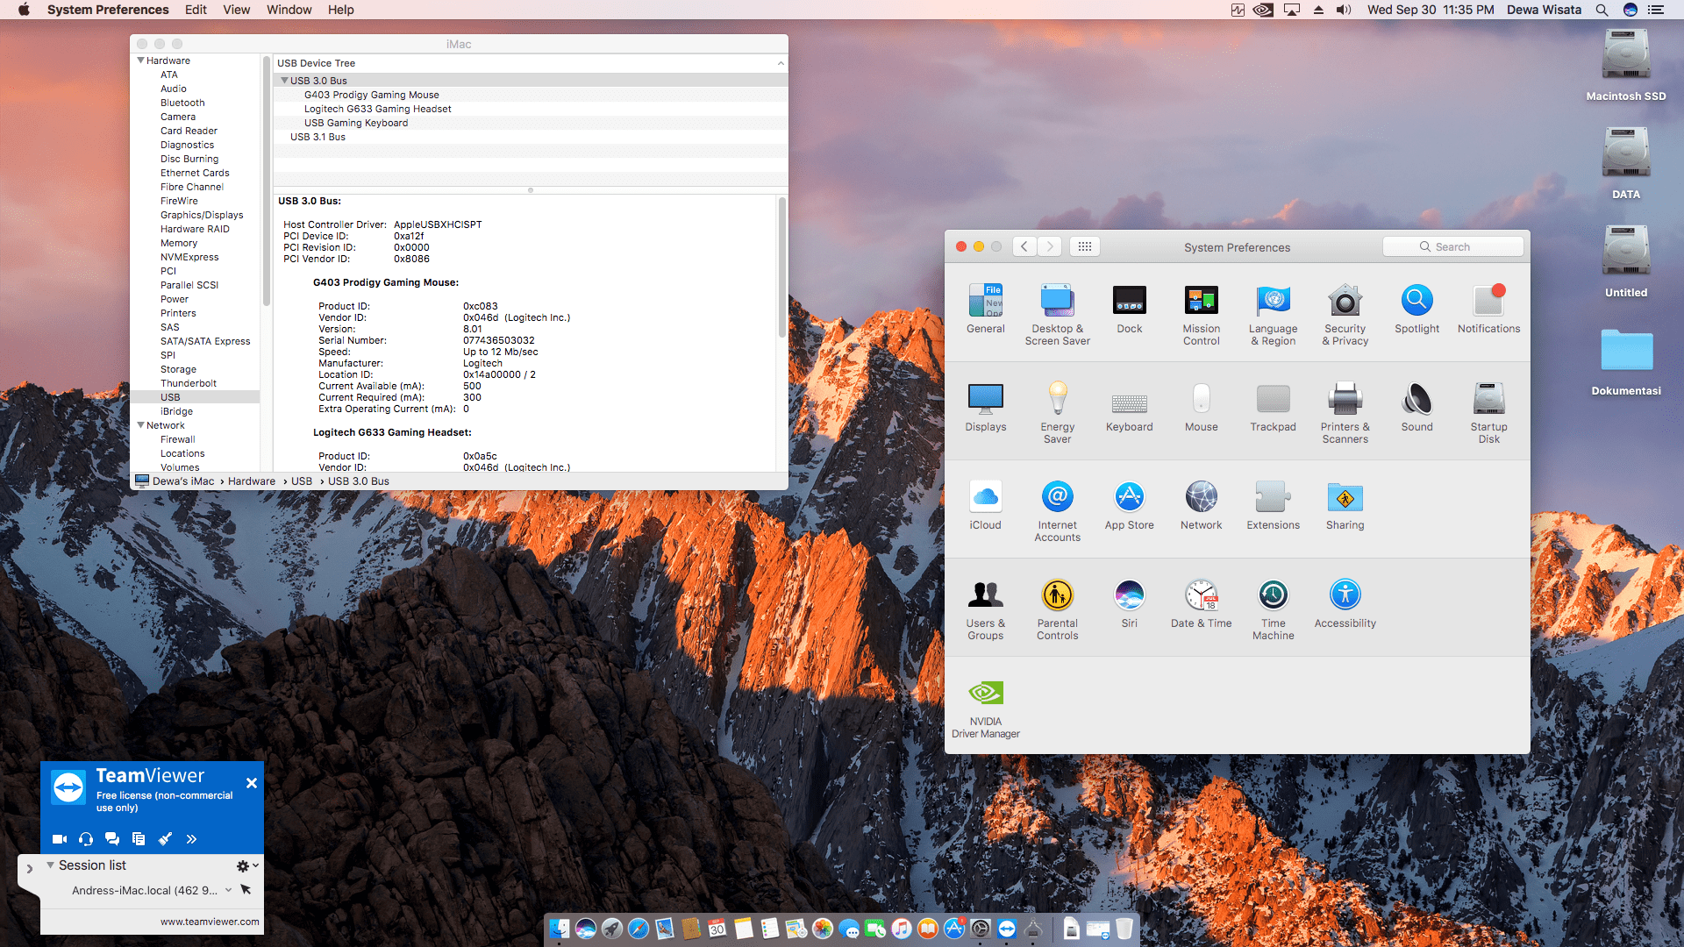The image size is (1684, 947).
Task: Collapse the Hardware tree section
Action: point(140,61)
